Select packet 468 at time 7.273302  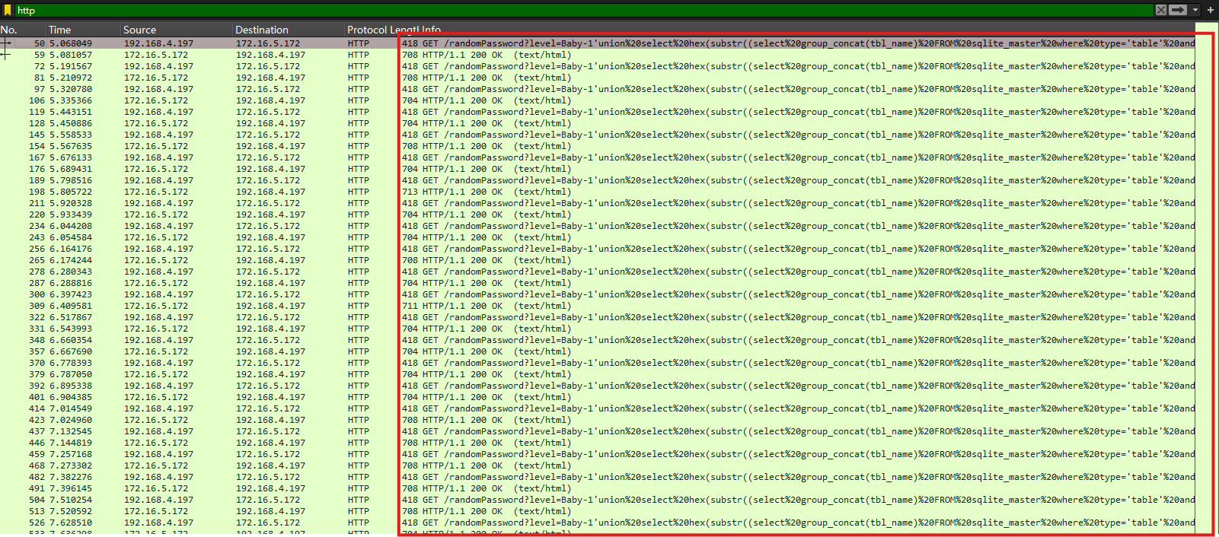[x=598, y=466]
